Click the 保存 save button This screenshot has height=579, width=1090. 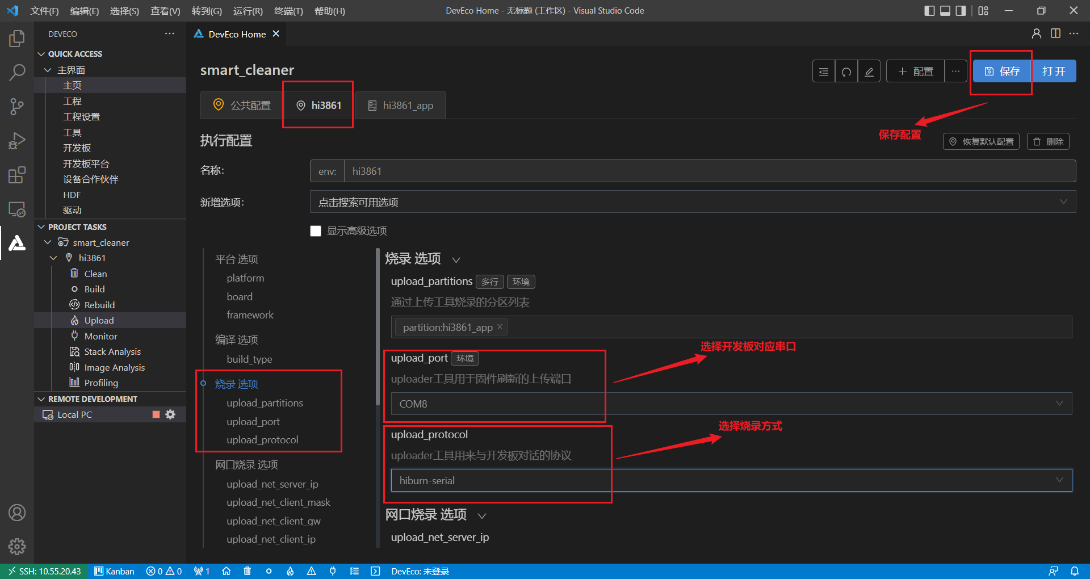pyautogui.click(x=1002, y=72)
